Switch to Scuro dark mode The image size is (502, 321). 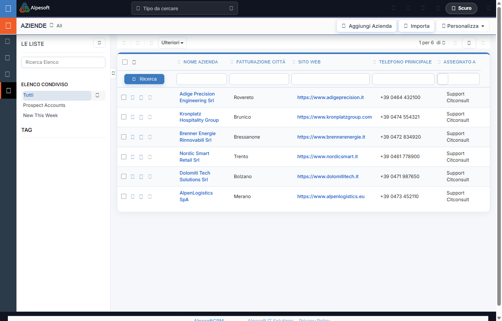461,8
